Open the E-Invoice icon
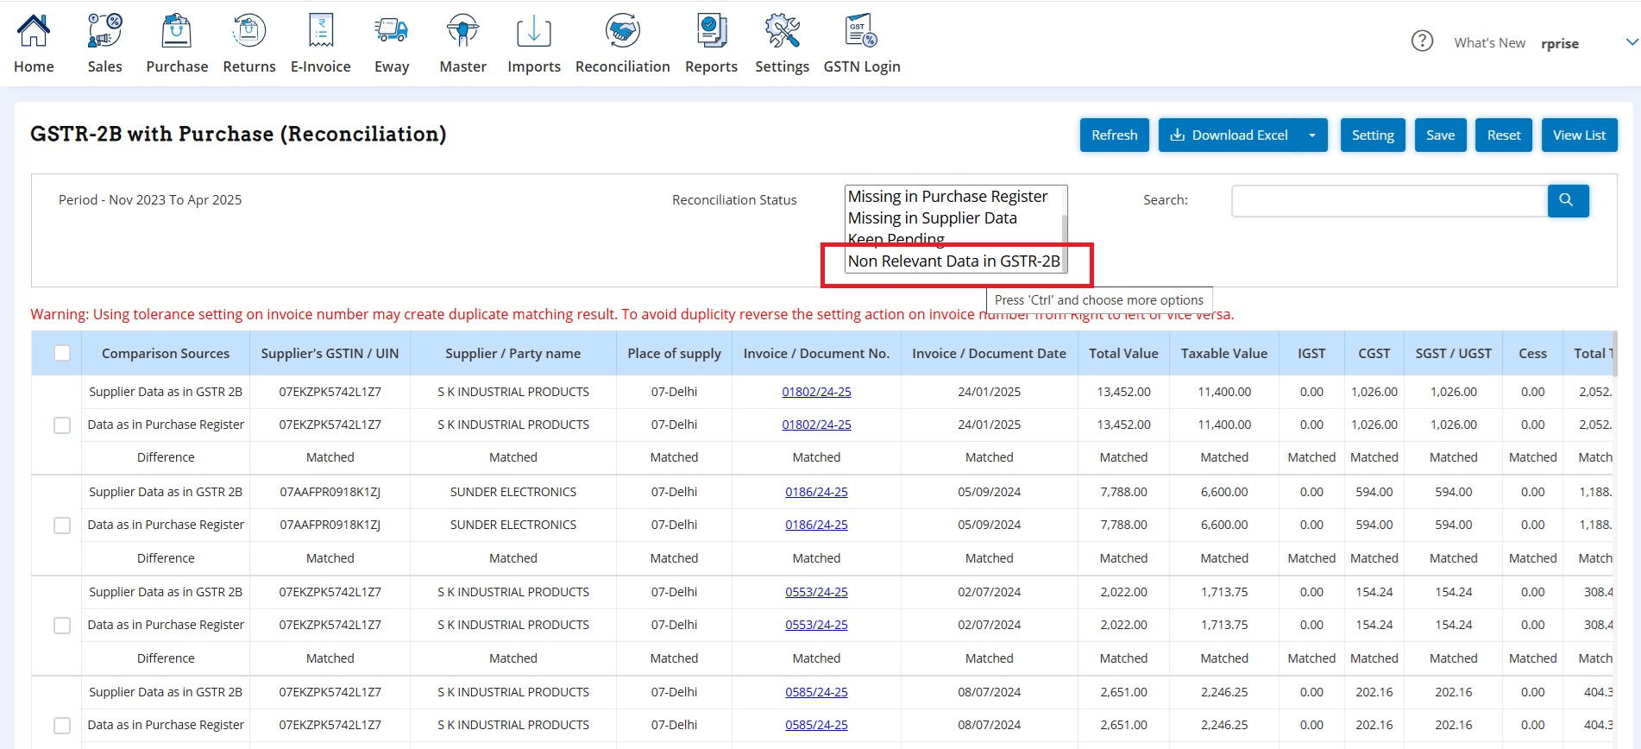 click(321, 31)
